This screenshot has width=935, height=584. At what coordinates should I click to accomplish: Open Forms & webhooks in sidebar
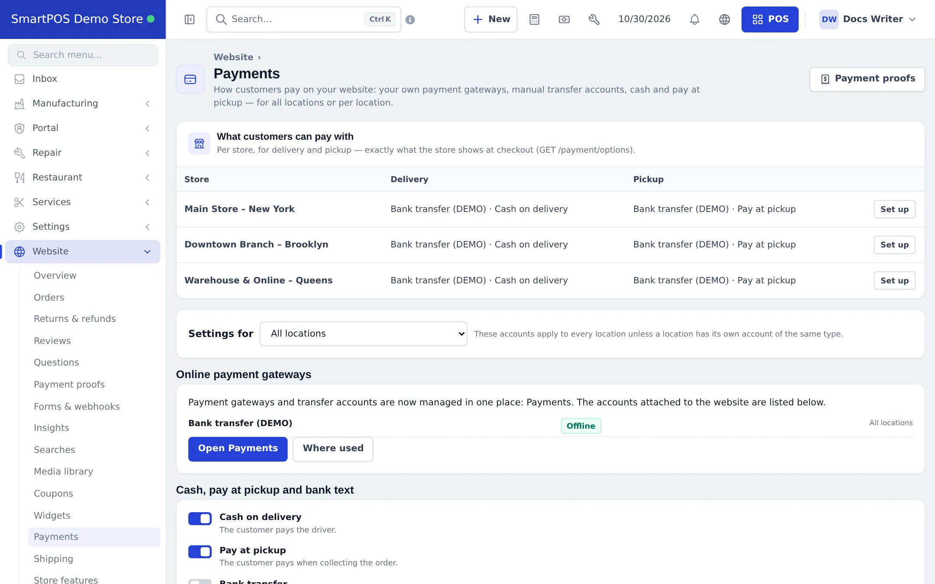point(77,407)
